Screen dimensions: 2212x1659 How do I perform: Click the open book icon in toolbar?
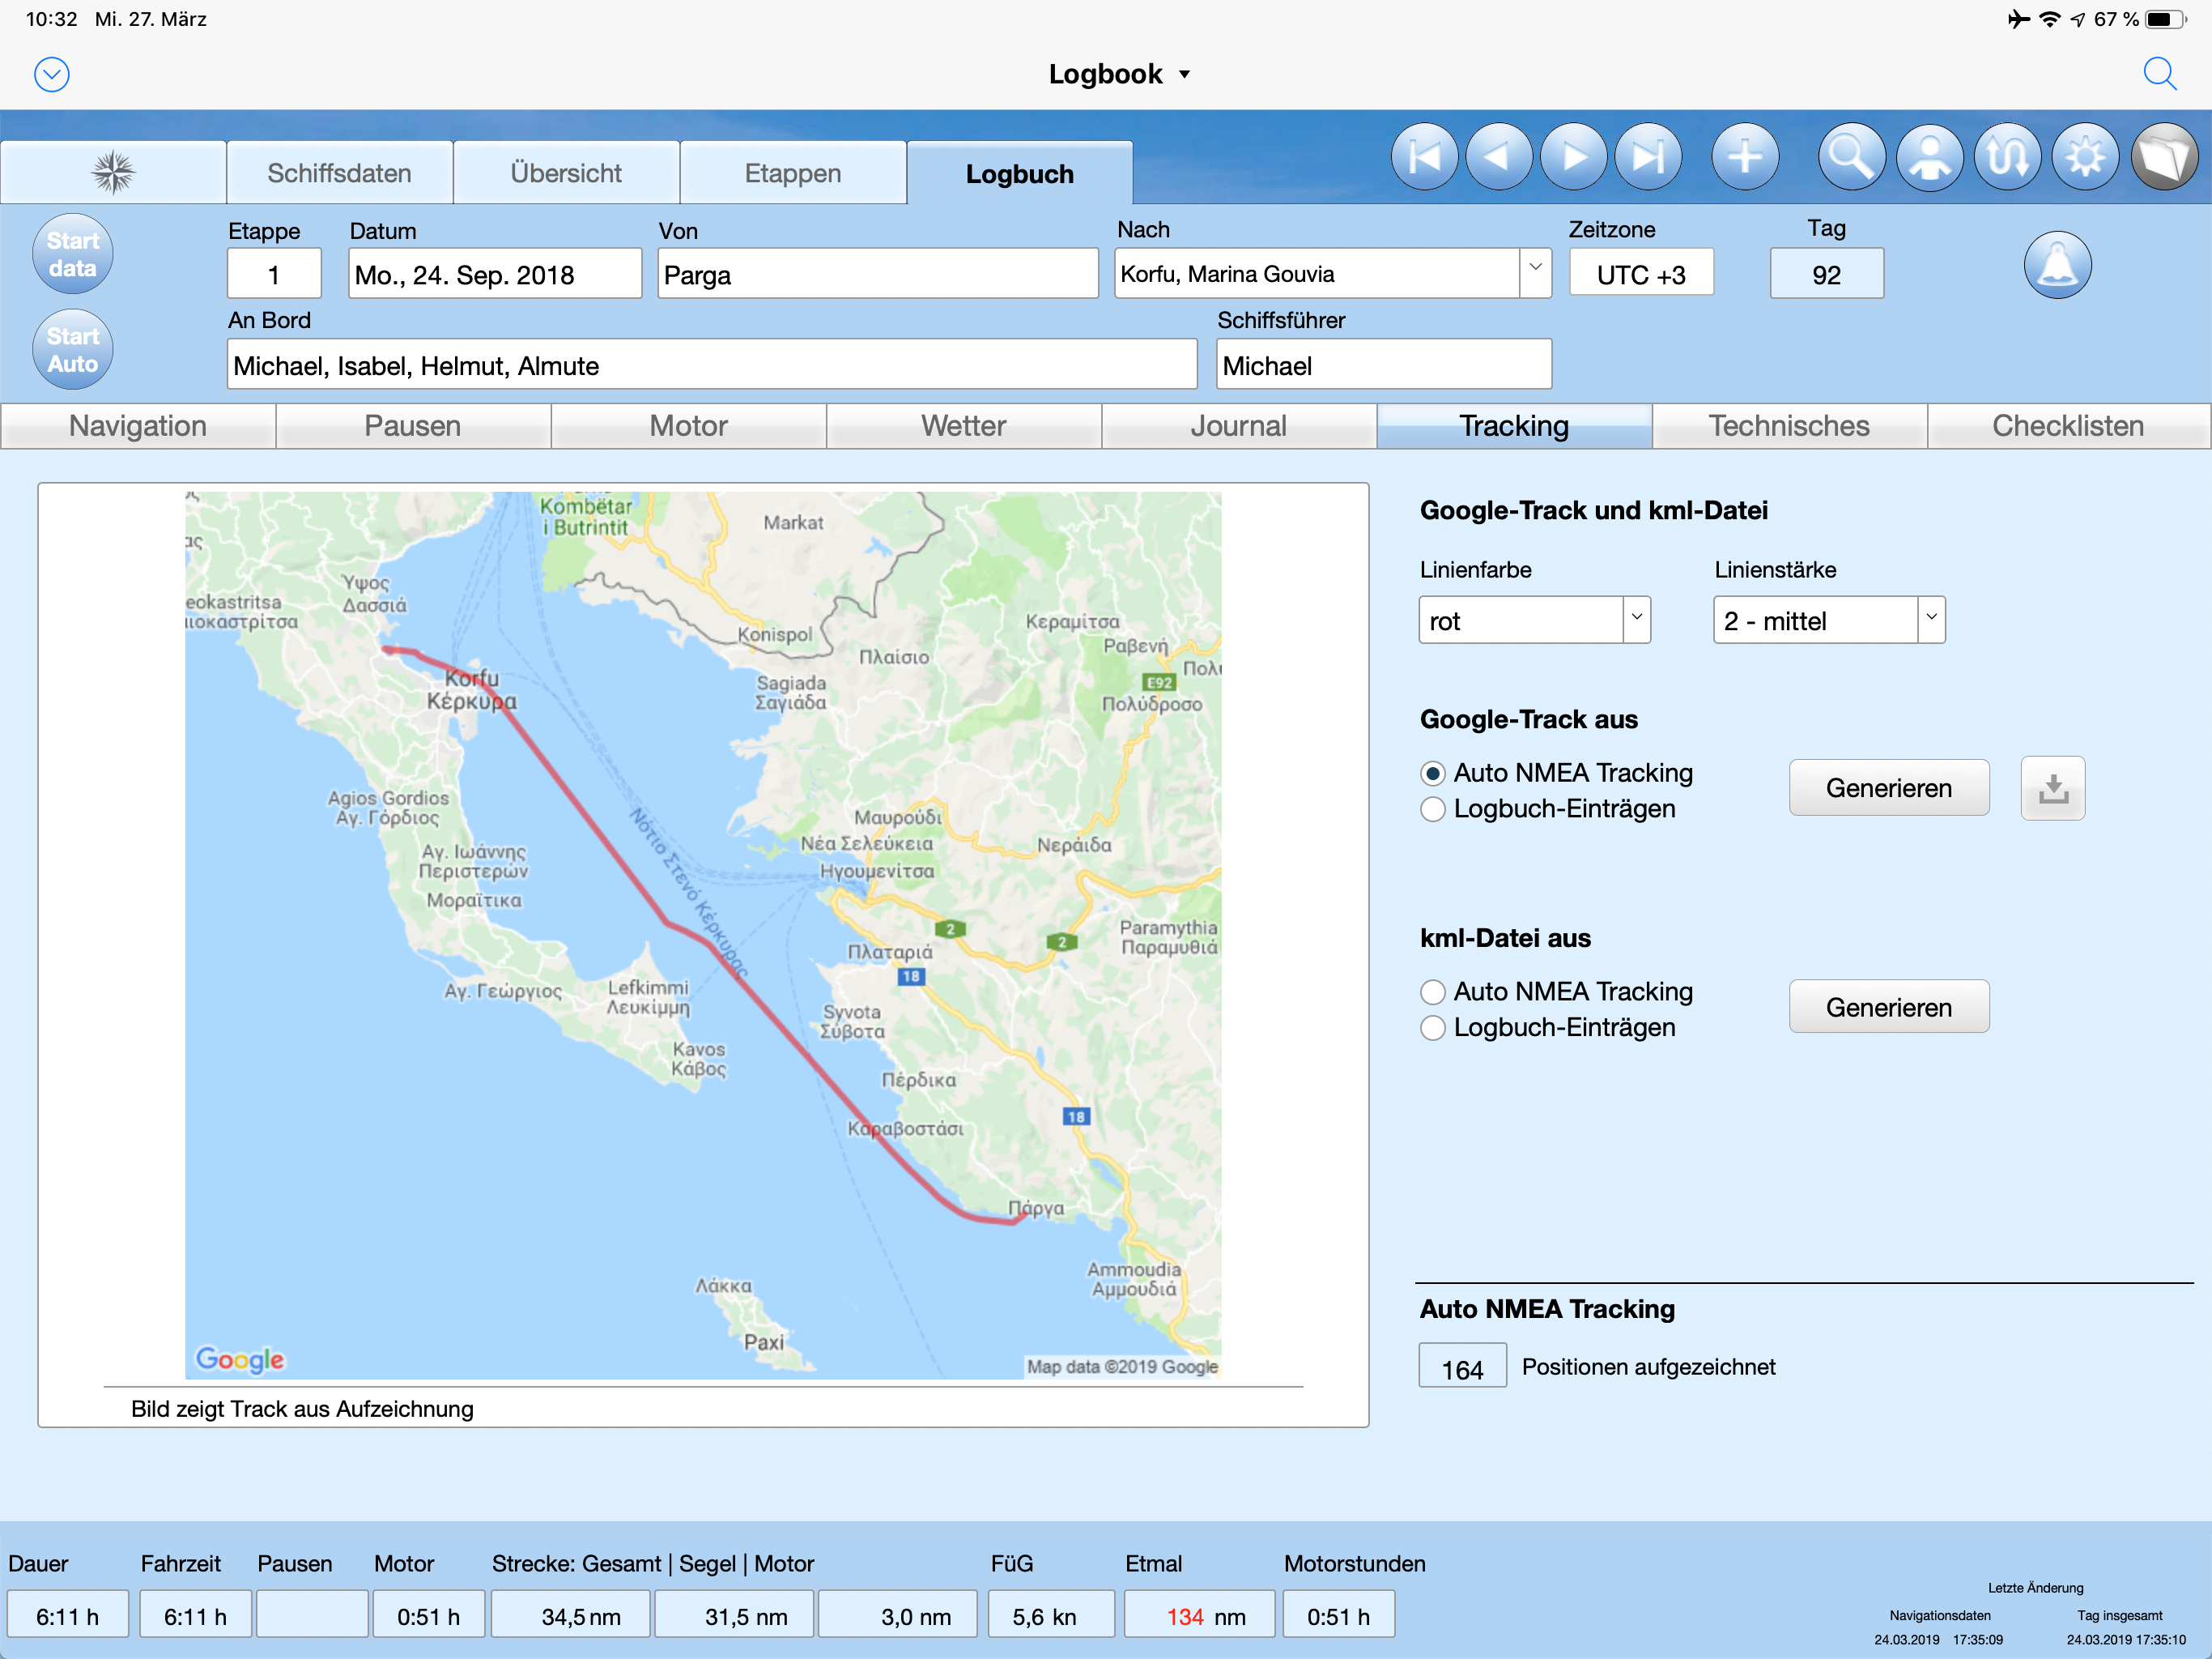tap(2164, 157)
